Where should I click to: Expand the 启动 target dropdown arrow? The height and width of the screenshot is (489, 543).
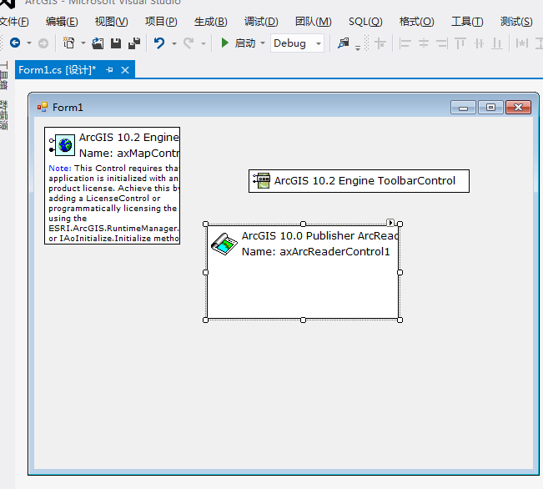(263, 43)
